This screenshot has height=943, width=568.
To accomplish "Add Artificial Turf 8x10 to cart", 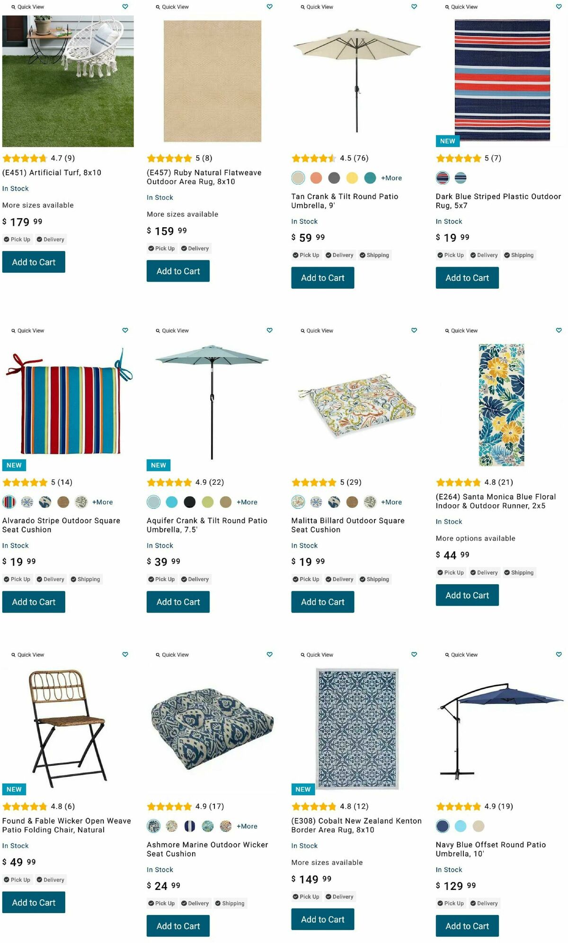I will pos(34,262).
